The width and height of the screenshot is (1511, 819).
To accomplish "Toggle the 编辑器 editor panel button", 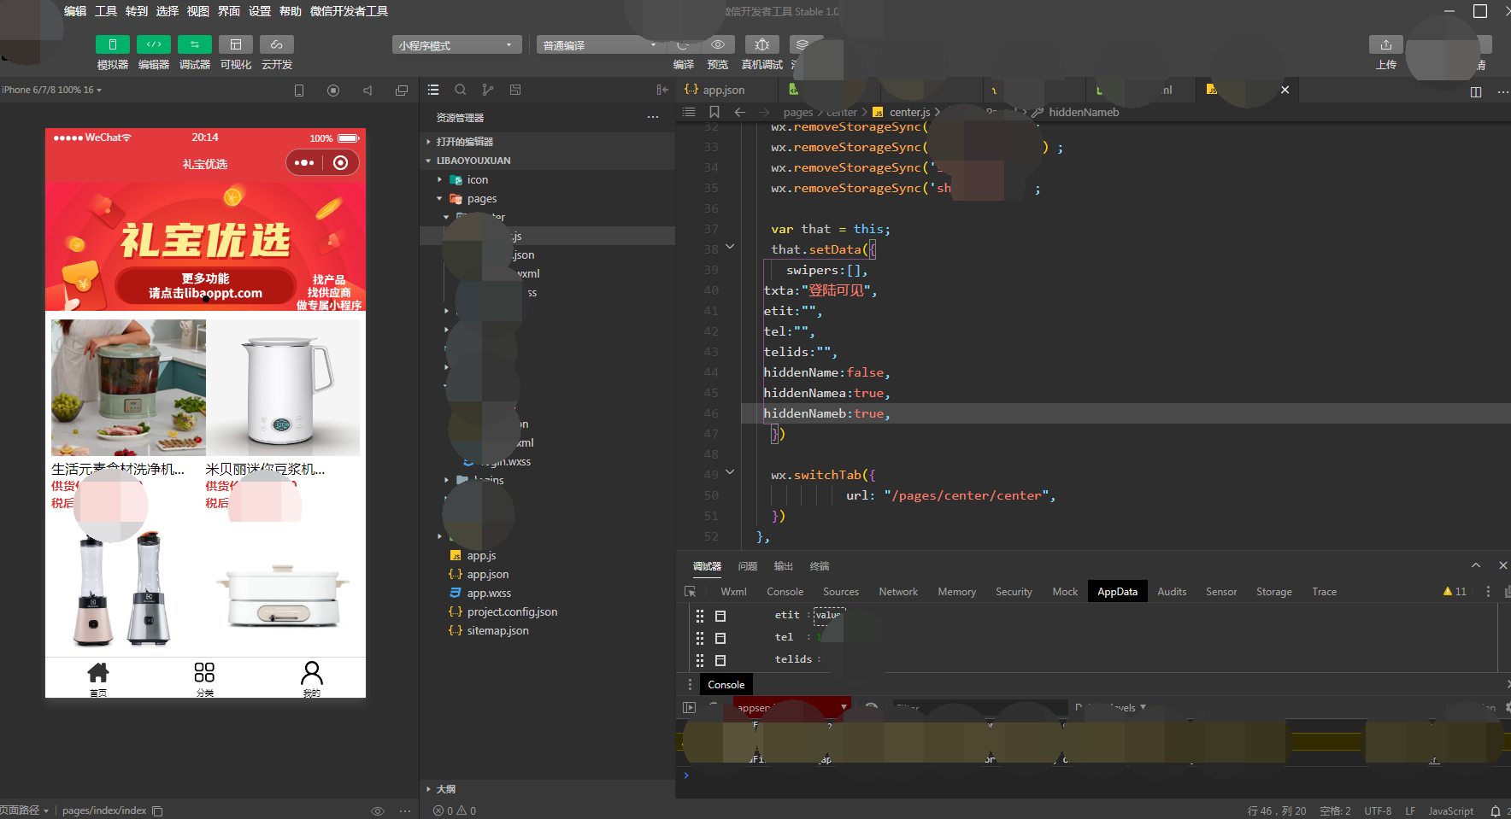I will point(154,44).
